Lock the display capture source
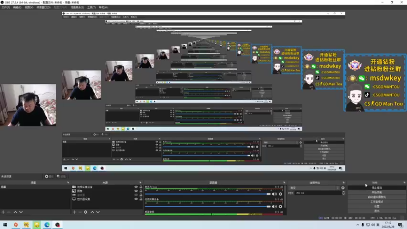The height and width of the screenshot is (229, 407). pos(141,199)
